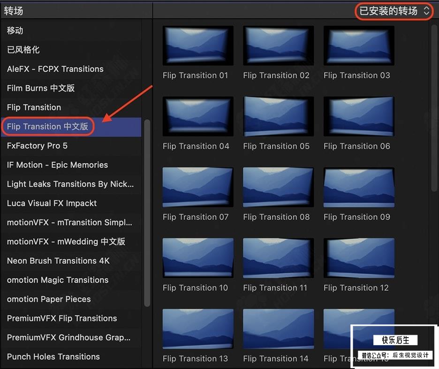Click the category list scrollbar handle

point(147,213)
